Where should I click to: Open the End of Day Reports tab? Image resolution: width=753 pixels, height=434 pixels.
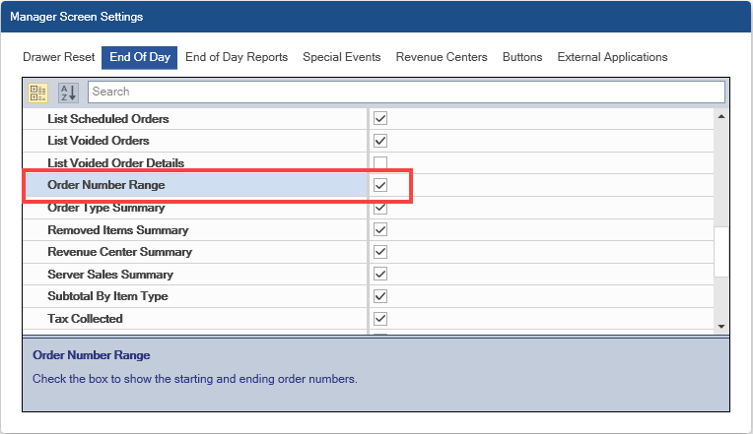click(237, 57)
